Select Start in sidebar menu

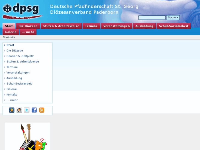pyautogui.click(x=10, y=45)
